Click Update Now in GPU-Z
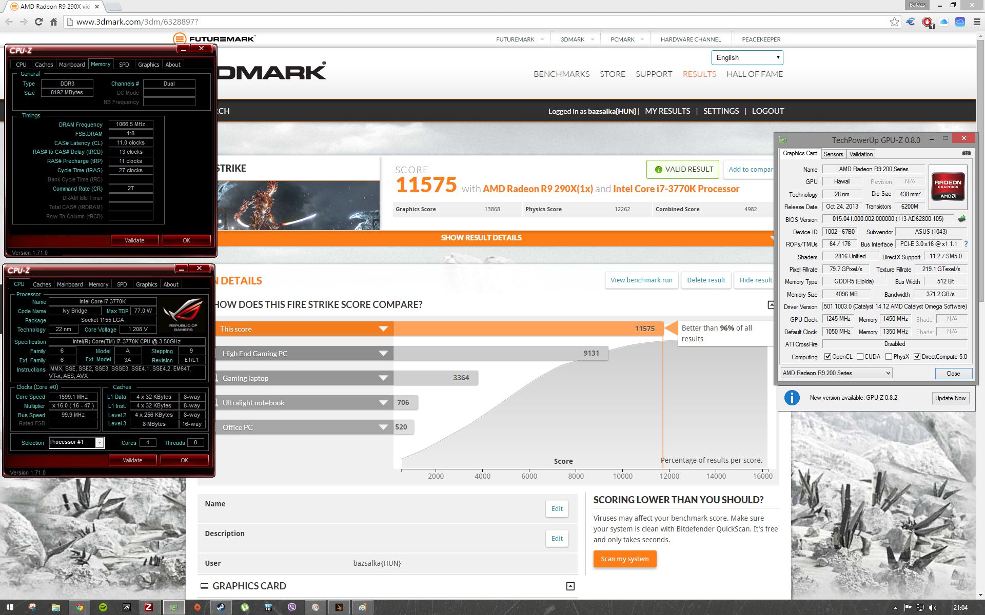 point(950,398)
